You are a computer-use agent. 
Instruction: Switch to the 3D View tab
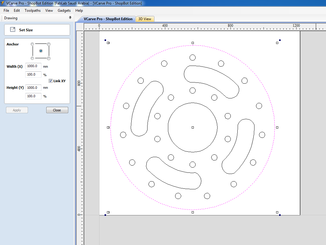pos(145,19)
